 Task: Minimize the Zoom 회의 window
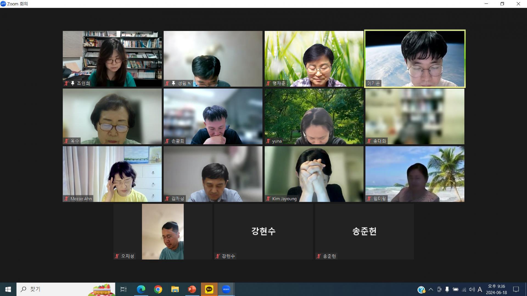[x=486, y=4]
